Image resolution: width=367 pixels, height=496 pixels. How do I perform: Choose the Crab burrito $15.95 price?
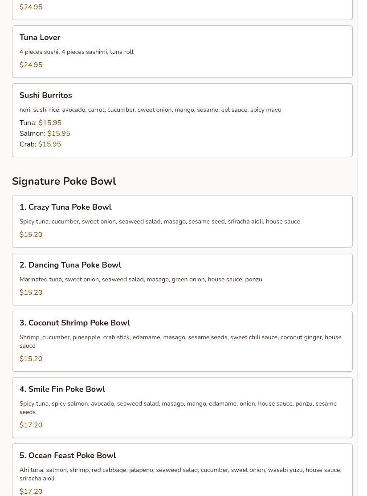click(49, 144)
